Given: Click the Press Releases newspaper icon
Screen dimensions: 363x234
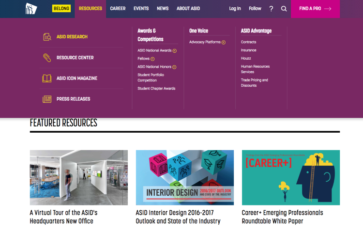Looking at the screenshot, I should tap(47, 99).
